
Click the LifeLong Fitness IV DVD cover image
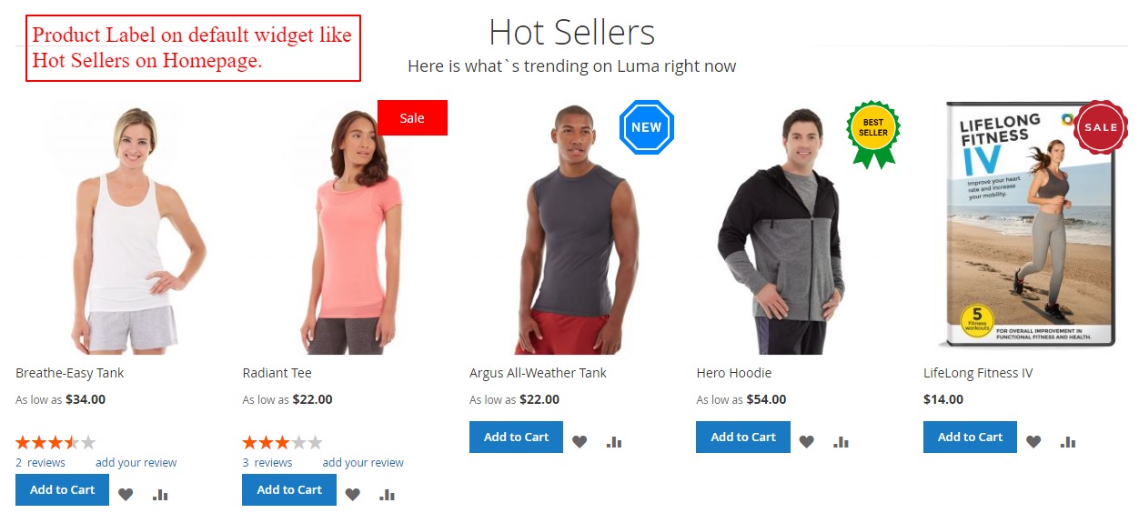coord(1030,225)
